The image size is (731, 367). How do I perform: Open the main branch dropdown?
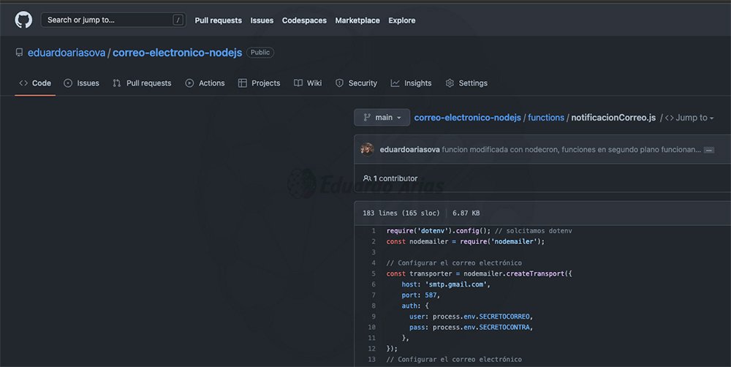point(382,118)
